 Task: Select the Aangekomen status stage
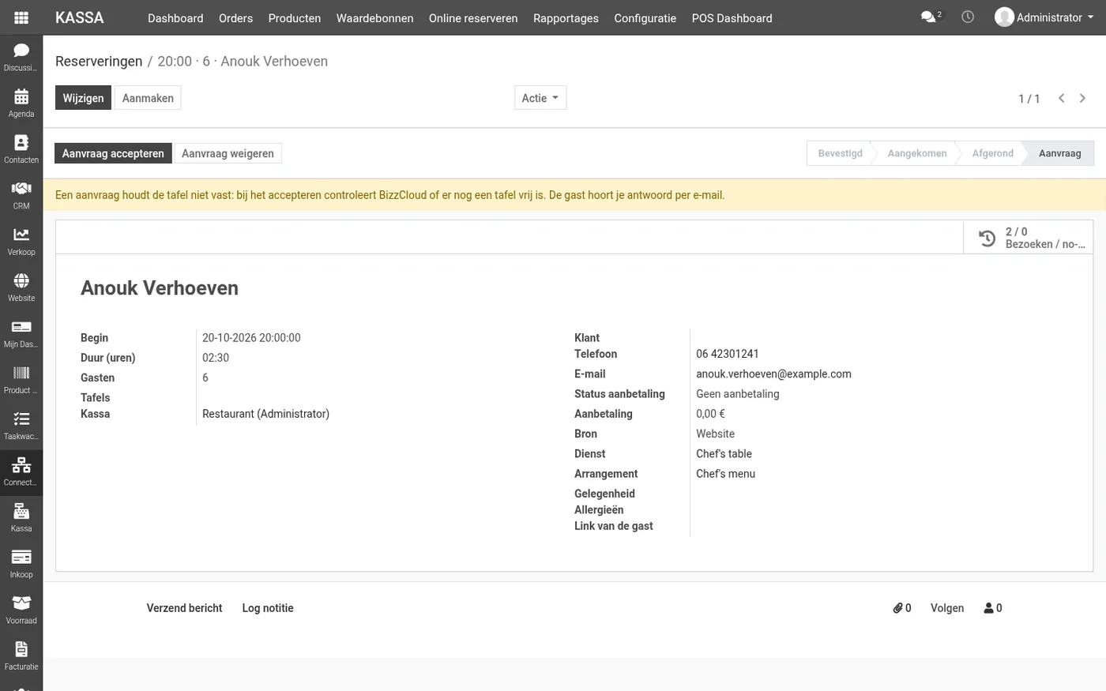click(916, 153)
